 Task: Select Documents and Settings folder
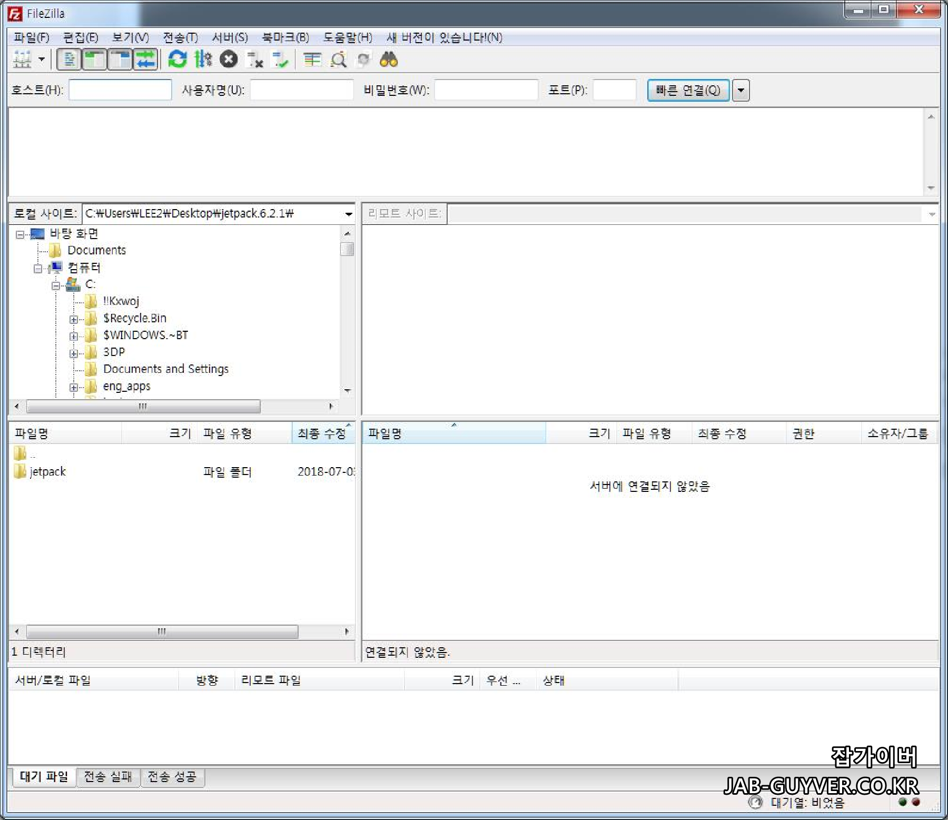coord(166,369)
